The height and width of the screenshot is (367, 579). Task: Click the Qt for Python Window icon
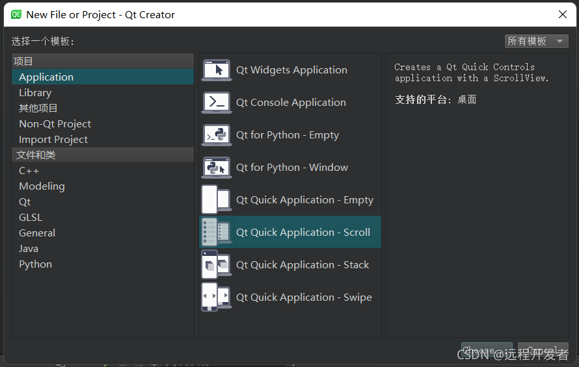pos(217,168)
